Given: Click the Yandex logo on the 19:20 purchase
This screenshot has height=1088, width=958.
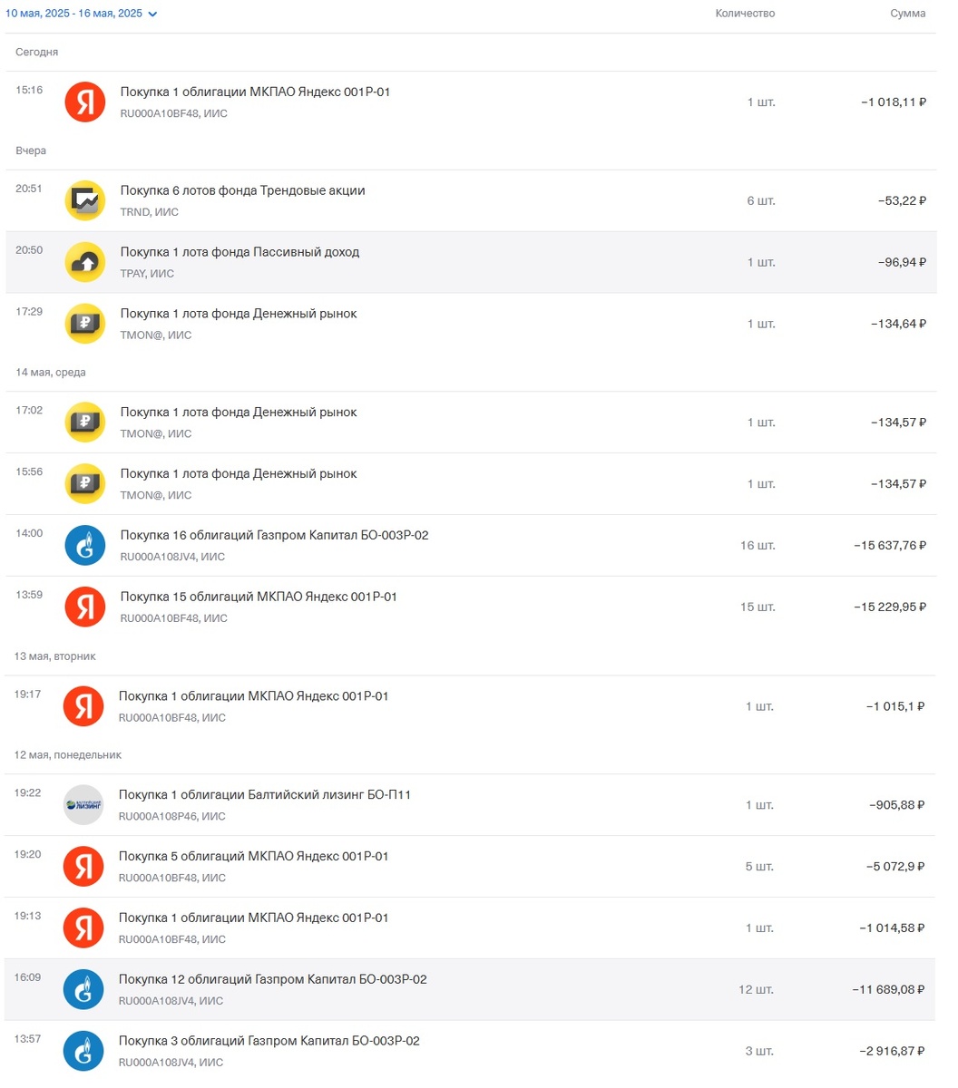Looking at the screenshot, I should point(83,867).
